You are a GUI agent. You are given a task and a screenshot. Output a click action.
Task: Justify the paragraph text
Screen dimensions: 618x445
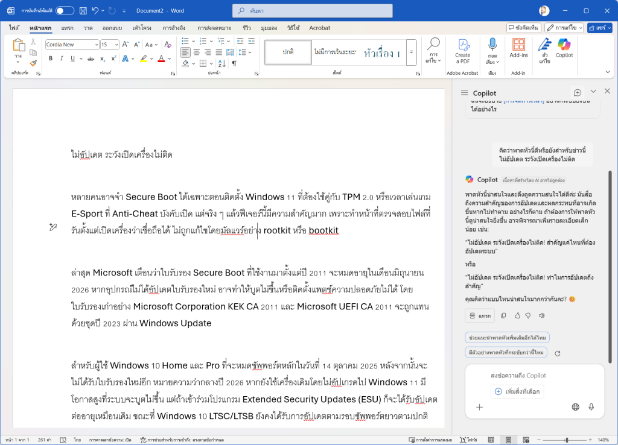point(218,52)
